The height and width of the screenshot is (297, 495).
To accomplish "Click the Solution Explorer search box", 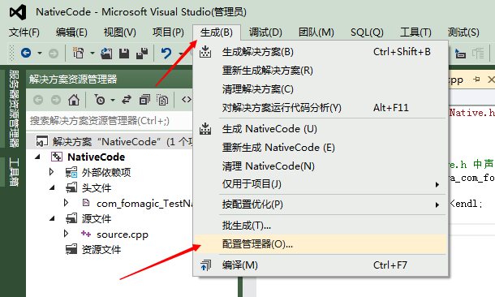I will point(110,121).
